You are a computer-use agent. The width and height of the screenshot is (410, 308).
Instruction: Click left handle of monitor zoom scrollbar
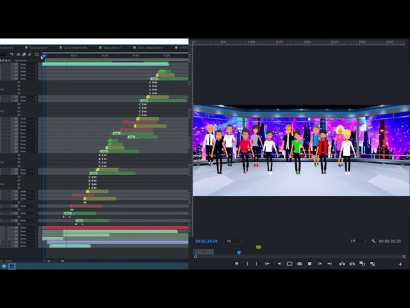tap(195, 257)
